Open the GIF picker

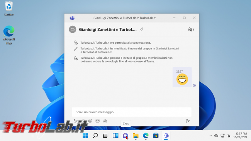(97, 121)
